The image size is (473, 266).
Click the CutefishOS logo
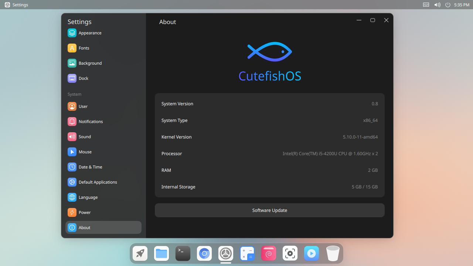(270, 61)
